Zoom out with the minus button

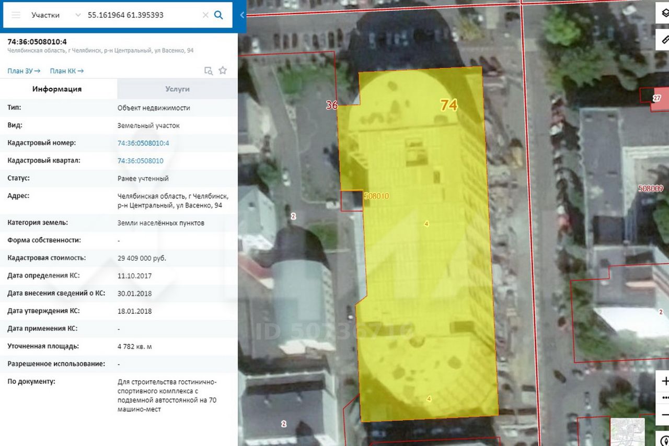click(664, 415)
